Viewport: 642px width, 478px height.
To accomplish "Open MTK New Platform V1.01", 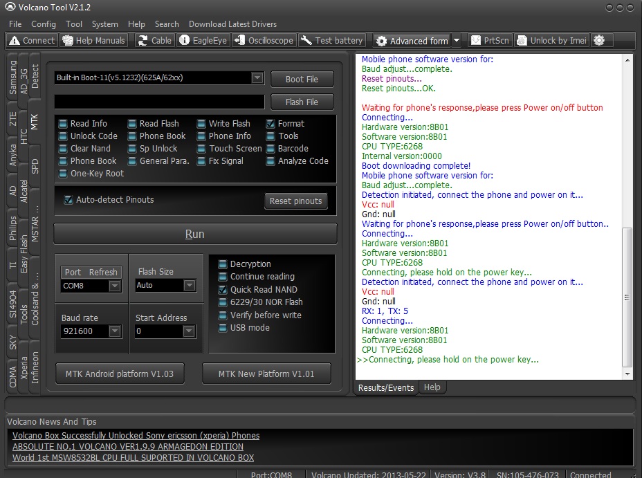I will [266, 374].
